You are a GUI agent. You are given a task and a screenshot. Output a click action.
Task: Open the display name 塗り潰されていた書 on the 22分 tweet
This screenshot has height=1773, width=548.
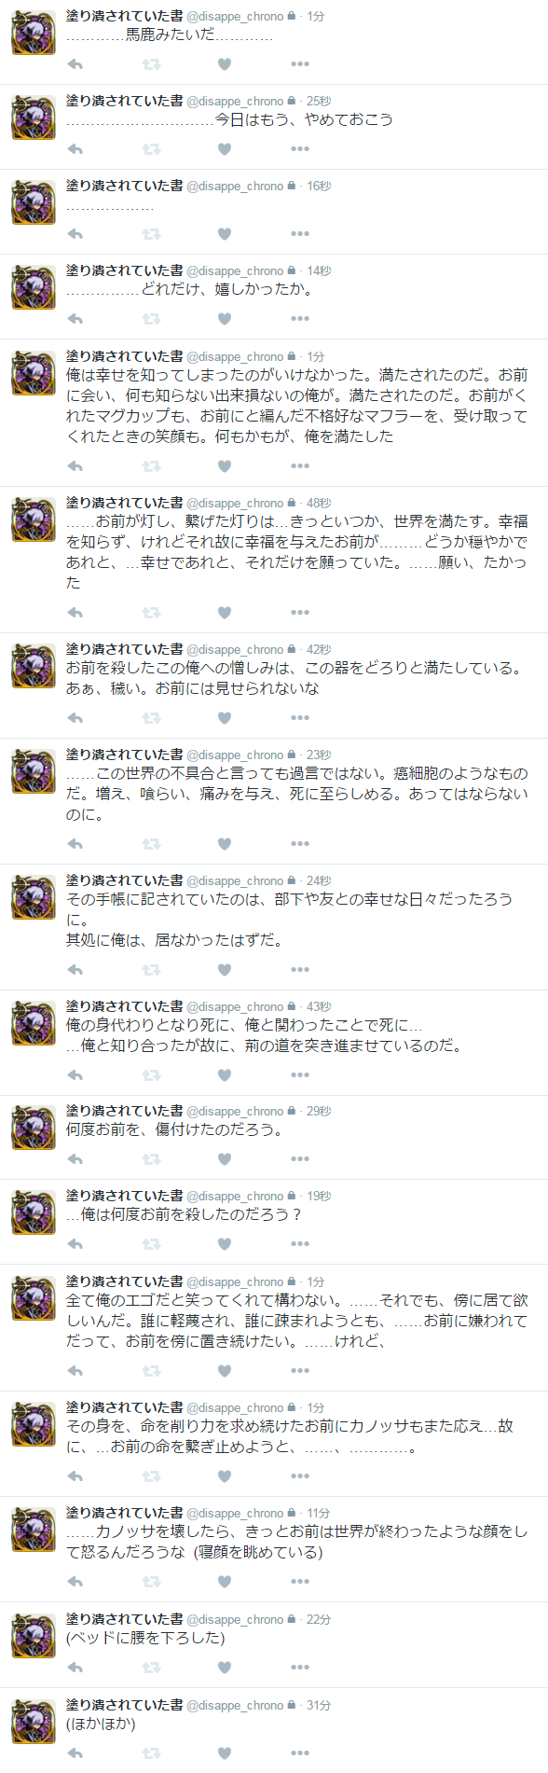[124, 1619]
